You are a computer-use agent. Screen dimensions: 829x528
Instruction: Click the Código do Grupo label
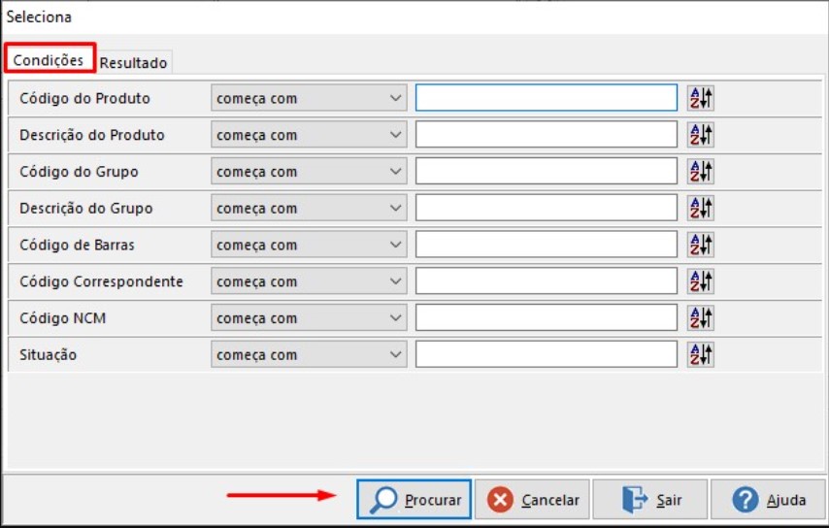tap(79, 172)
